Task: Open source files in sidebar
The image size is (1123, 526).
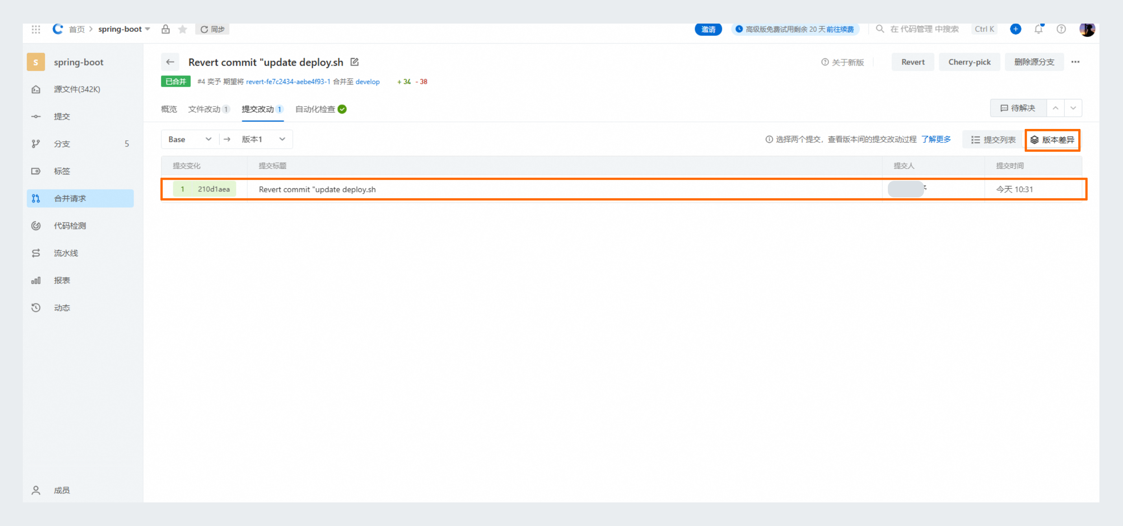Action: pyautogui.click(x=80, y=89)
